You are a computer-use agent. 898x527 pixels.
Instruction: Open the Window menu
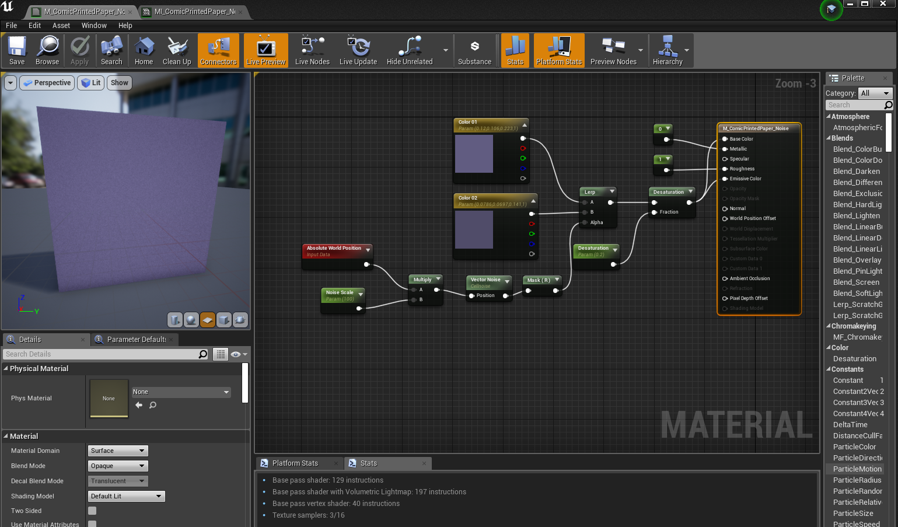coord(94,26)
